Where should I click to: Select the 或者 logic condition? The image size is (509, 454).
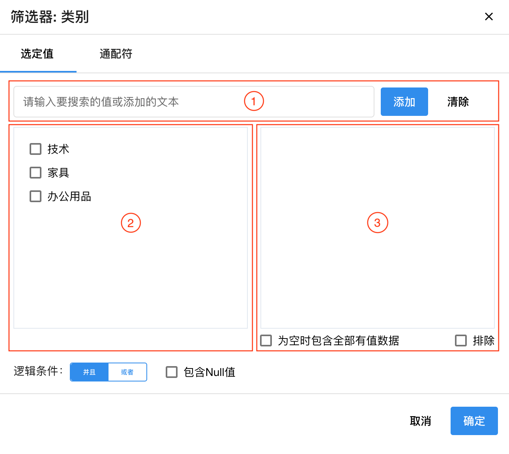[x=127, y=372]
